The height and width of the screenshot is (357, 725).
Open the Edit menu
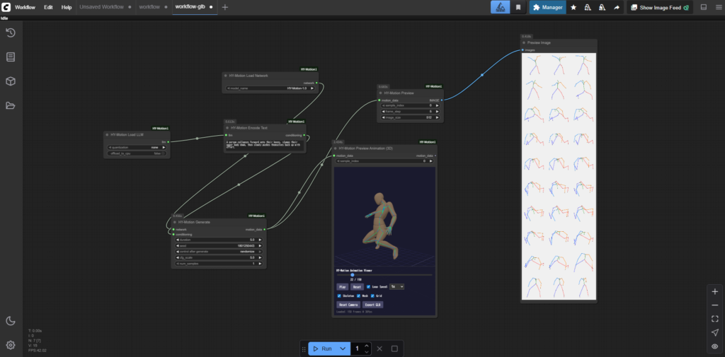click(x=48, y=7)
